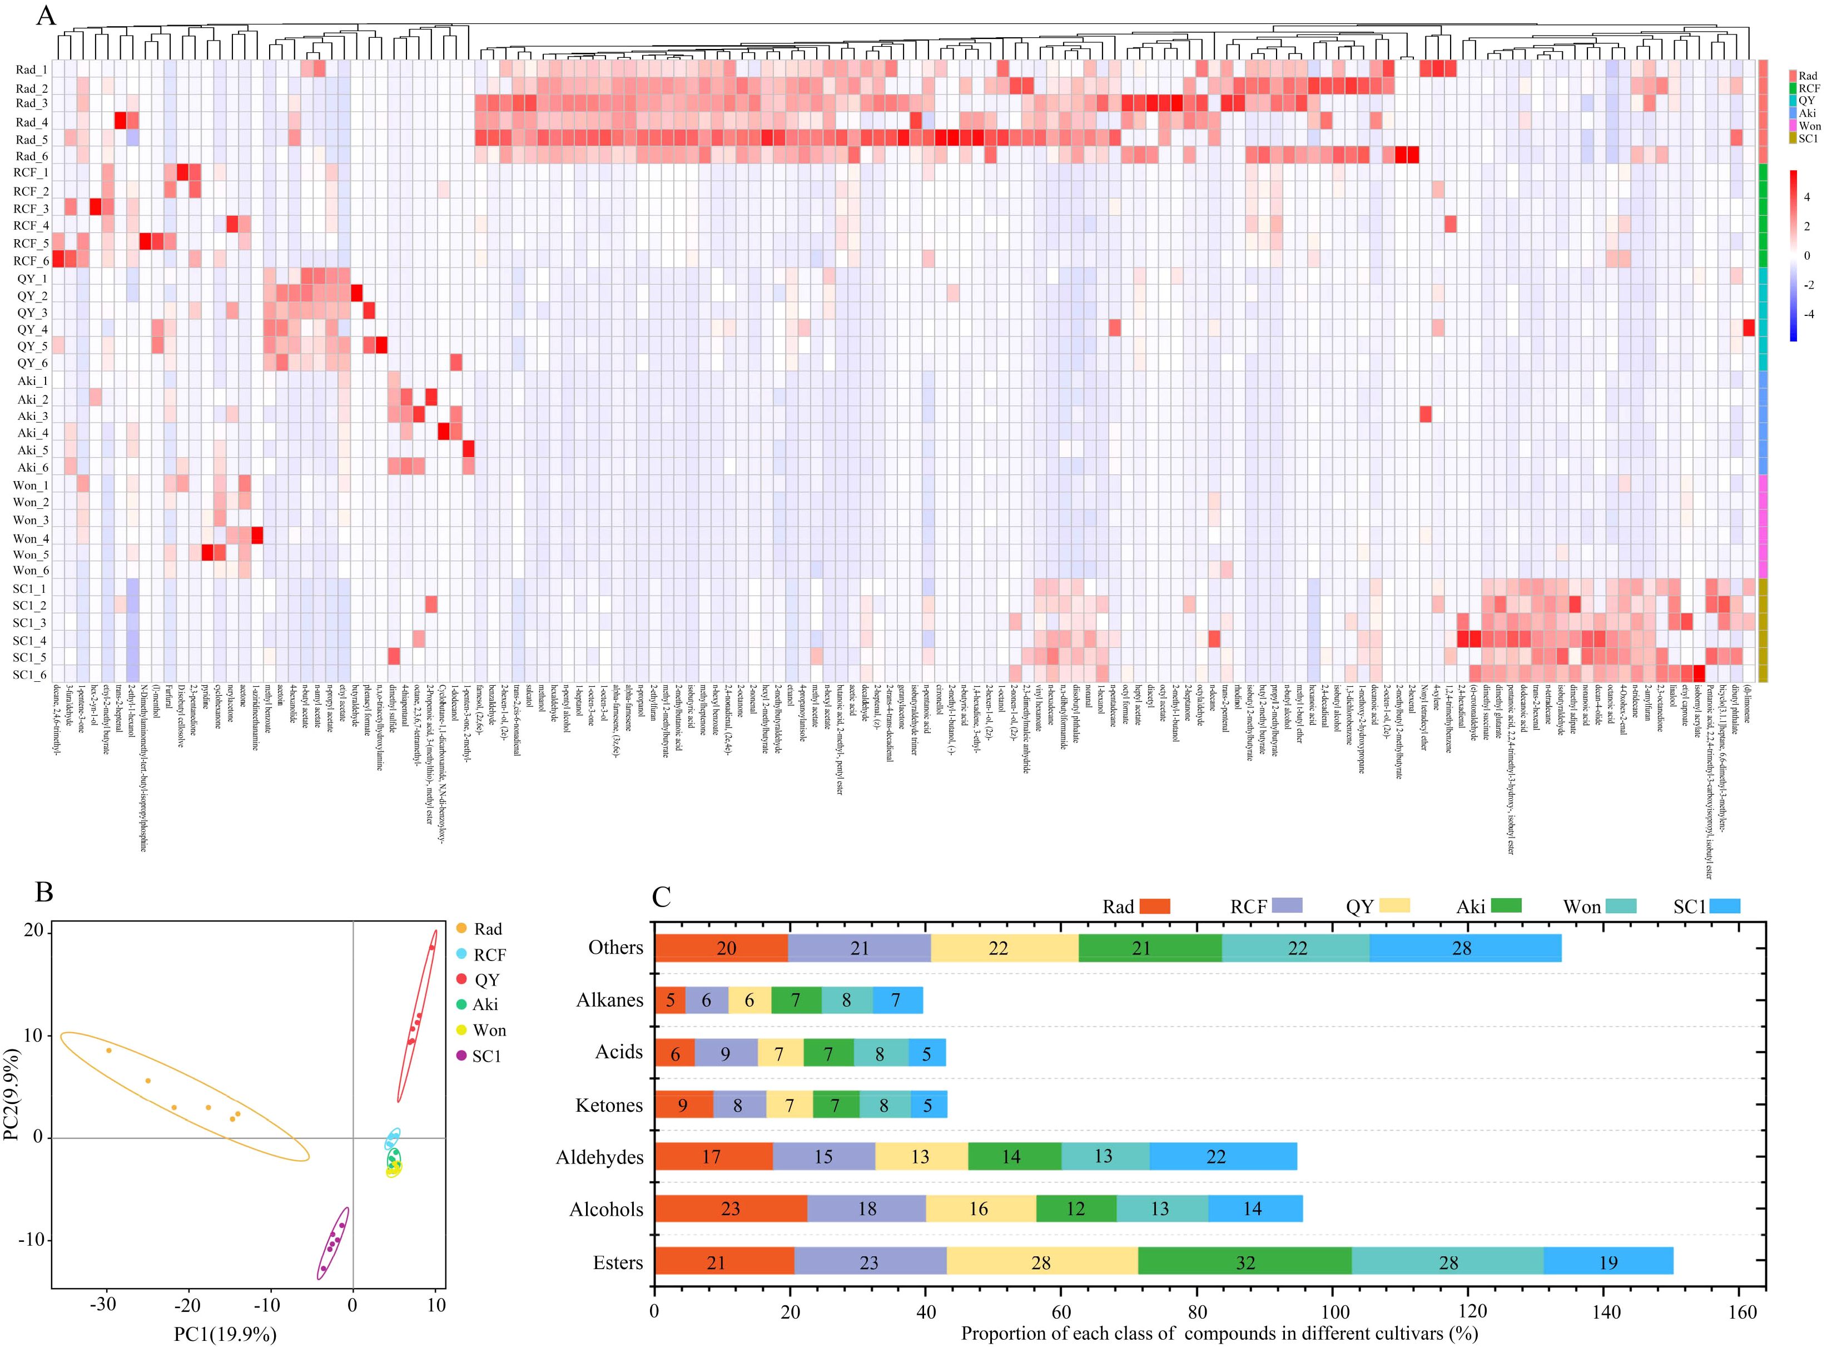This screenshot has width=1827, height=1347.
Task: Click the Aki swatch in panel C's legend
Action: pyautogui.click(x=1507, y=905)
